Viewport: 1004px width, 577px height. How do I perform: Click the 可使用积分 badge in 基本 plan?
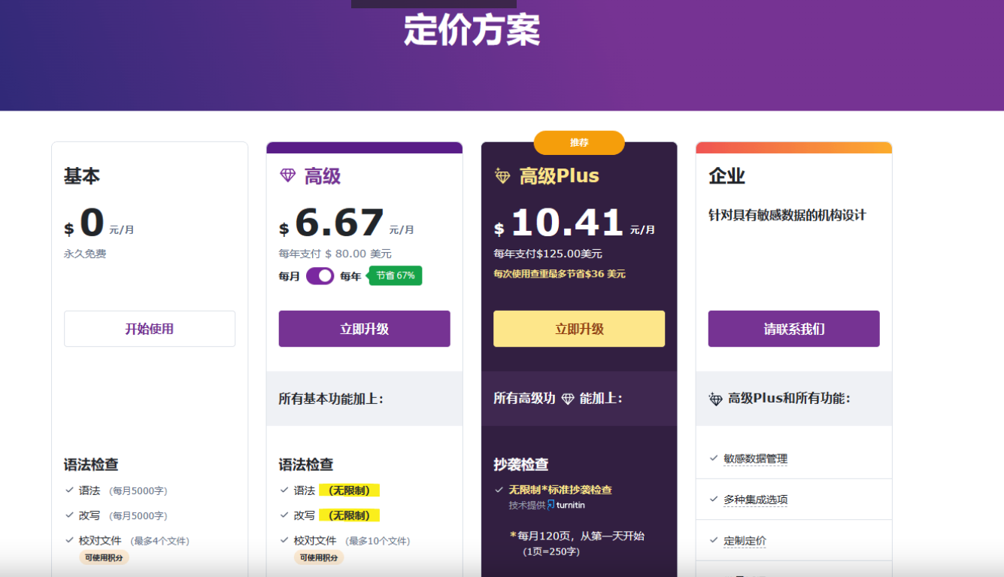(104, 557)
